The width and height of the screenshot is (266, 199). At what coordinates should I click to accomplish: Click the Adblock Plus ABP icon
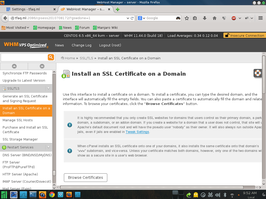(234, 18)
